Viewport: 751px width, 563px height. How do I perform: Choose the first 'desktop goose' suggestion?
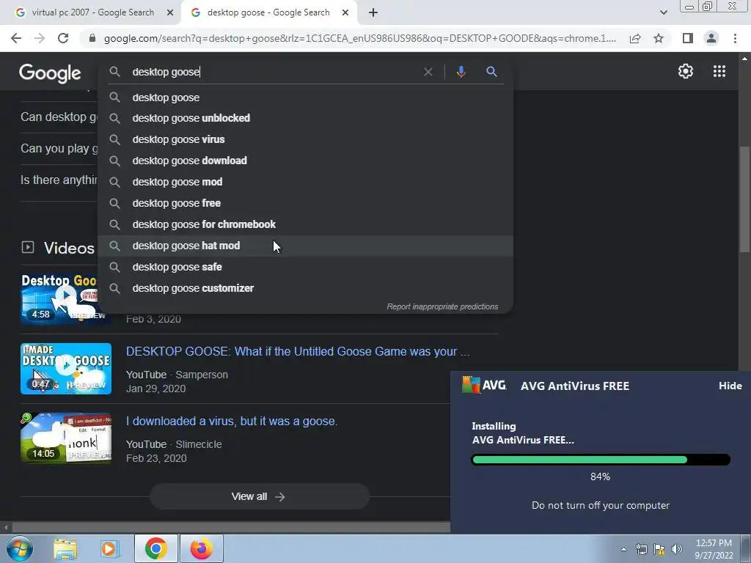305,97
